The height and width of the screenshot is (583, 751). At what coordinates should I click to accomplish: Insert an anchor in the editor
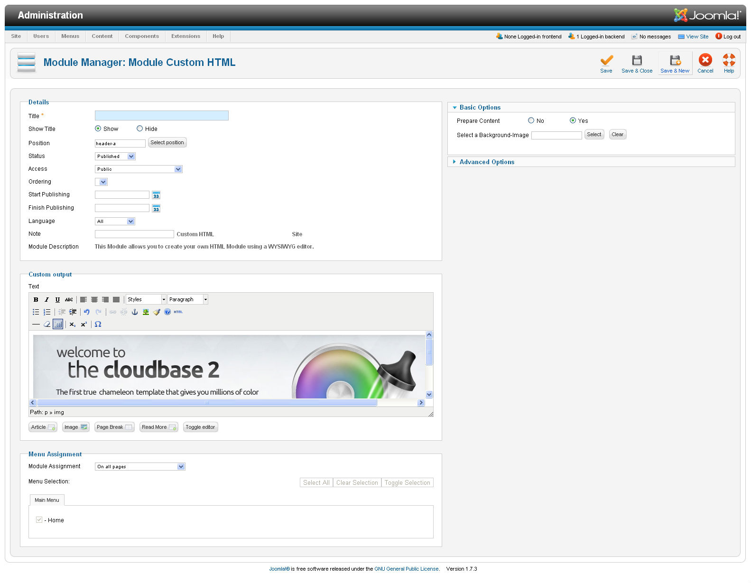pos(135,312)
